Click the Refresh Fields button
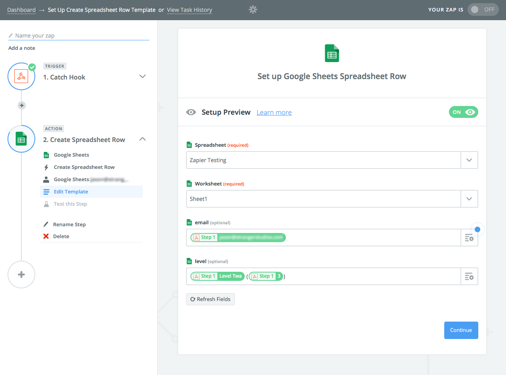This screenshot has width=506, height=375. click(x=210, y=299)
